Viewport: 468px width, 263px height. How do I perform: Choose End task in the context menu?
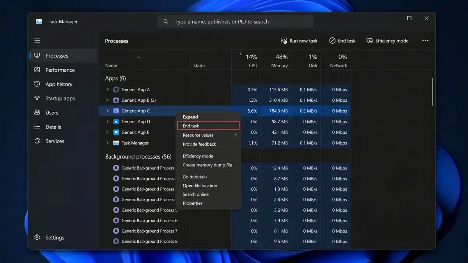pyautogui.click(x=208, y=126)
